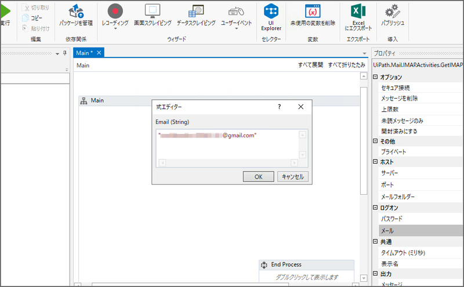Select the Main flowchart header
This screenshot has width=464, height=287.
pos(219,101)
